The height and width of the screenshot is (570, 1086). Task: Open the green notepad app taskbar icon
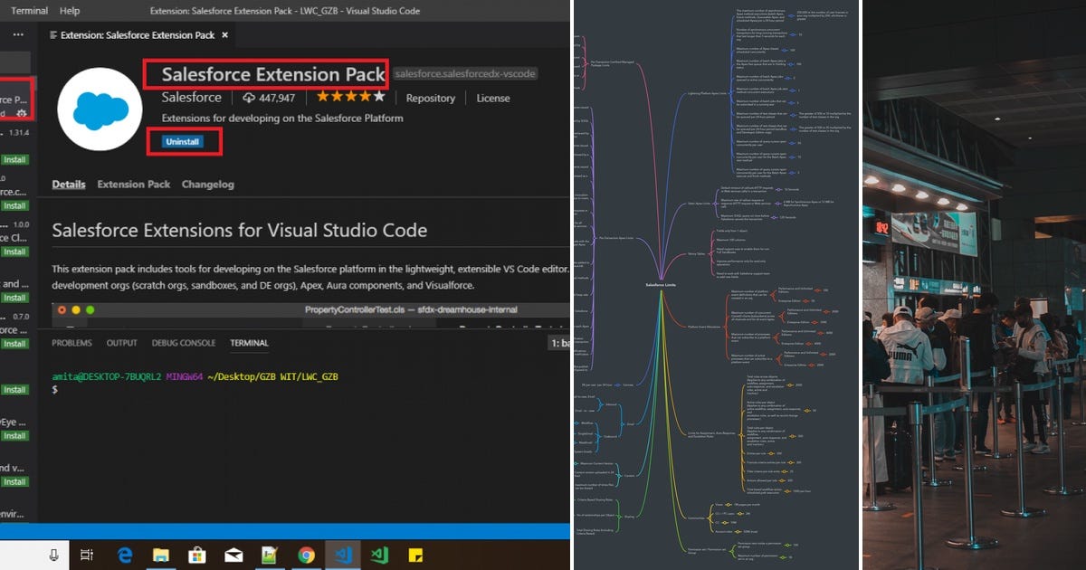[270, 555]
